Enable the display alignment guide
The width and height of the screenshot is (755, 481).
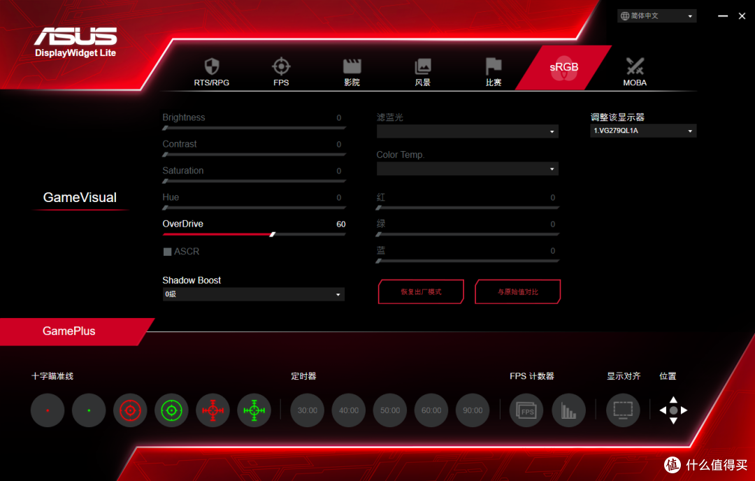(x=623, y=410)
